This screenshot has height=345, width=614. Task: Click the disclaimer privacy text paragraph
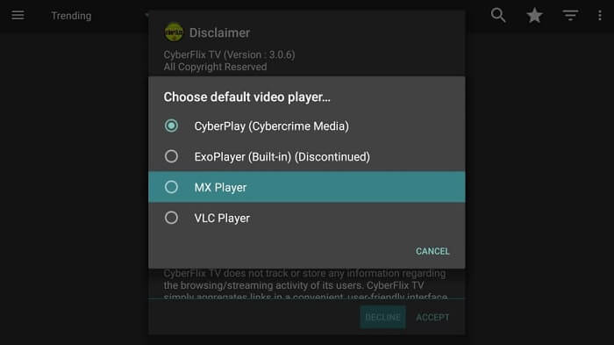[305, 284]
